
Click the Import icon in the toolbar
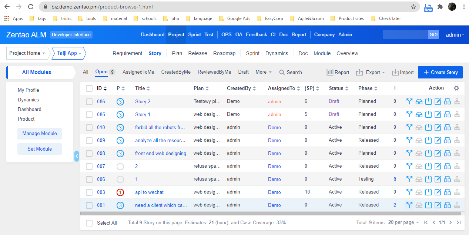[395, 73]
